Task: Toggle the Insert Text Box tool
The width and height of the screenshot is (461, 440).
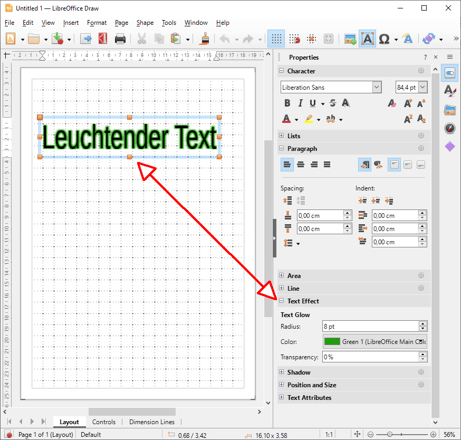Action: [x=367, y=39]
